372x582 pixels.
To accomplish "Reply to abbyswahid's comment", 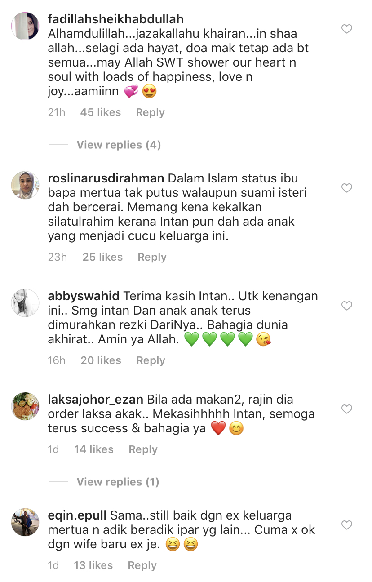I will (x=151, y=360).
